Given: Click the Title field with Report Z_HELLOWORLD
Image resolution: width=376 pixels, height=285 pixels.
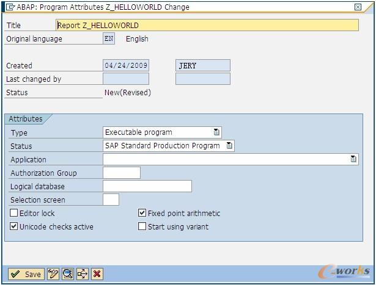Looking at the screenshot, I should click(207, 26).
